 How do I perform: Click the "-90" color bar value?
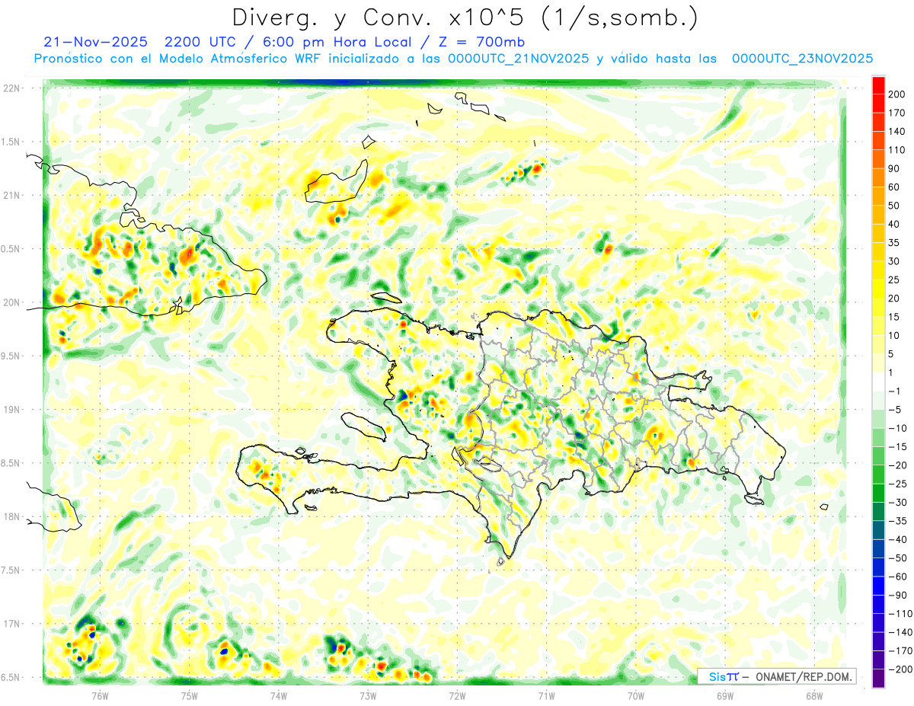pos(899,595)
